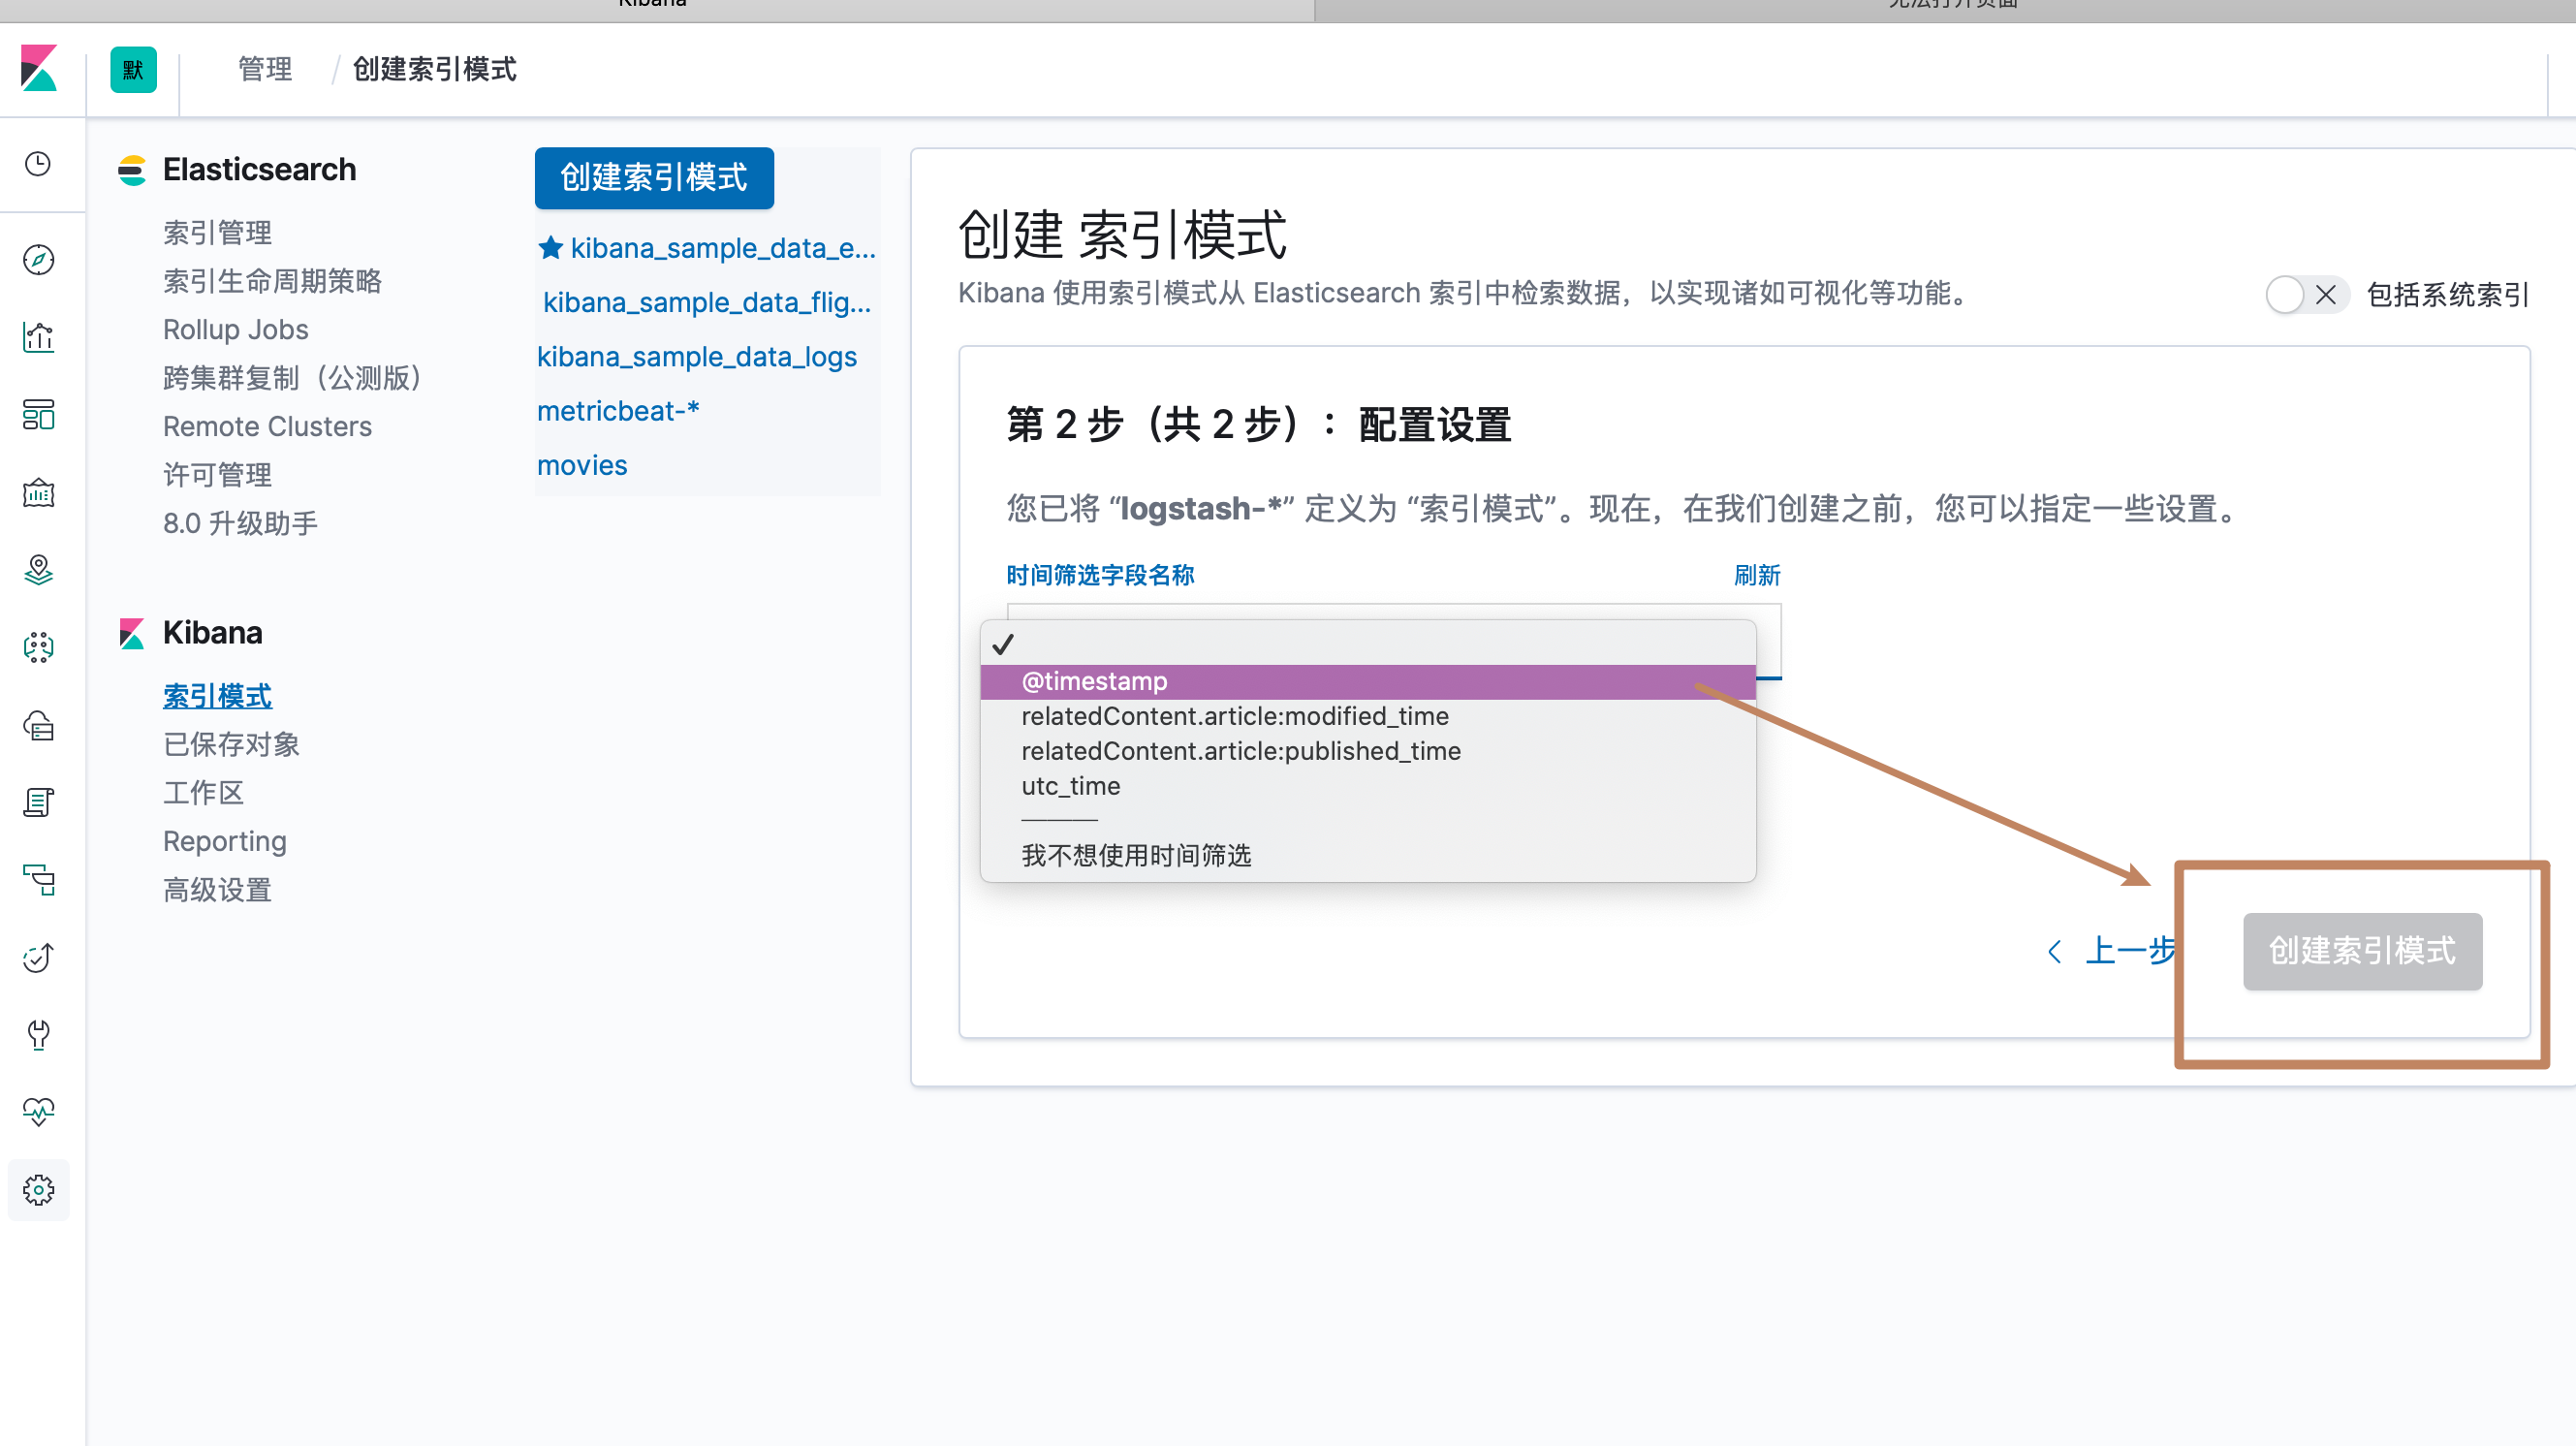Click 刷新 link above field selector
Screen dimensions: 2576x1446
(x=1756, y=576)
